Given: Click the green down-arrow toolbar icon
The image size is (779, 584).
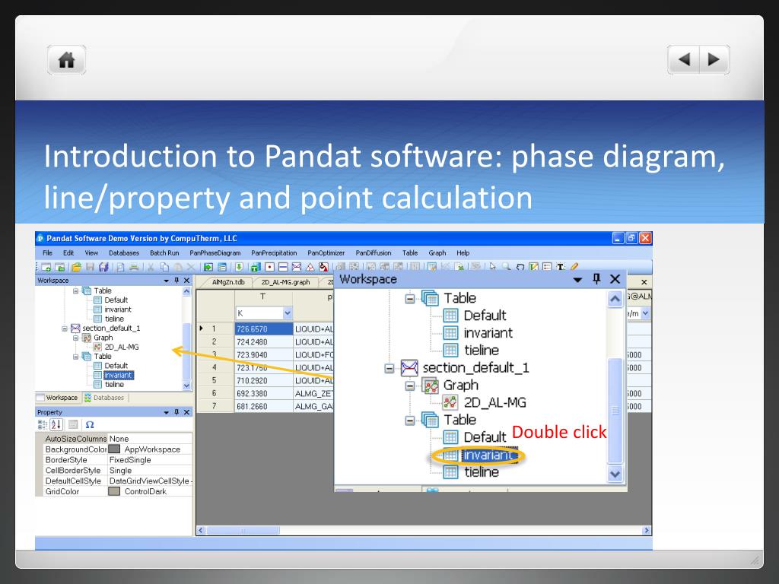Looking at the screenshot, I should click(x=239, y=267).
